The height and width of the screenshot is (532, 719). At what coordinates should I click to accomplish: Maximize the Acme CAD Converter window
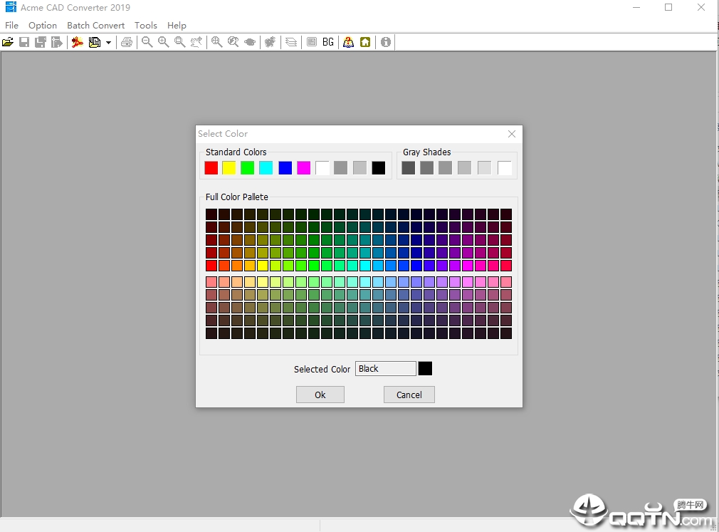[668, 7]
